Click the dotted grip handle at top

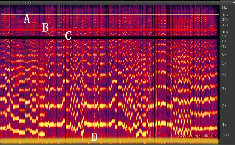click(28, 3)
